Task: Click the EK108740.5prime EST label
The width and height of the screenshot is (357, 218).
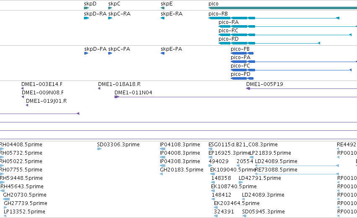Action: [234, 187]
